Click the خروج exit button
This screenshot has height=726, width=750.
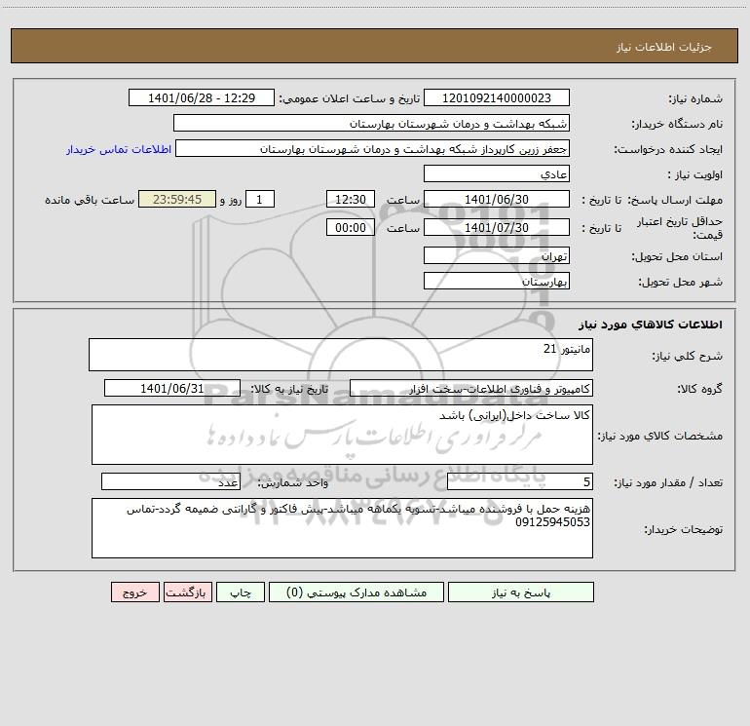click(134, 592)
